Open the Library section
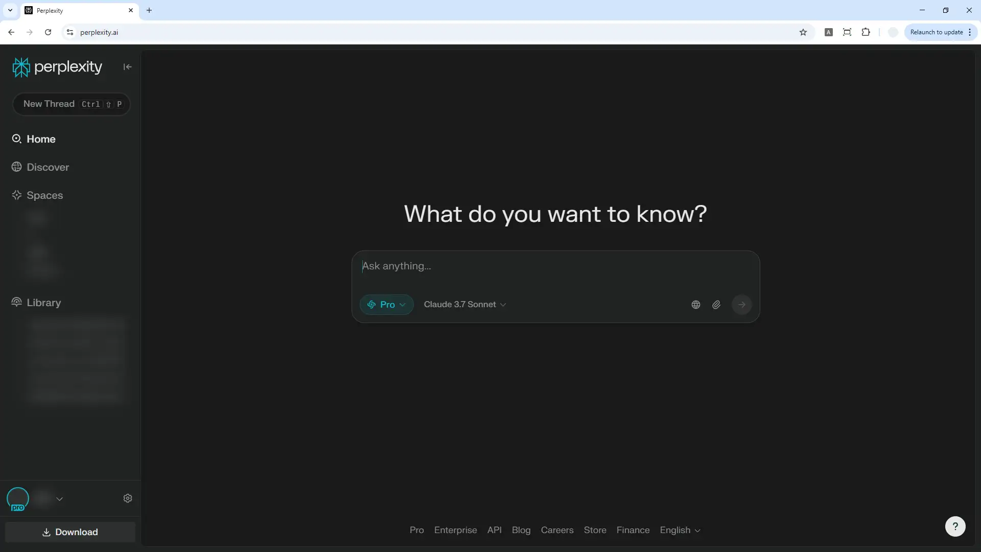981x552 pixels. coord(43,303)
